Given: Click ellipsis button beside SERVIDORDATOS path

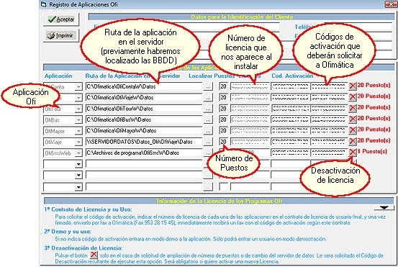Looking at the screenshot, I should click(208, 142).
